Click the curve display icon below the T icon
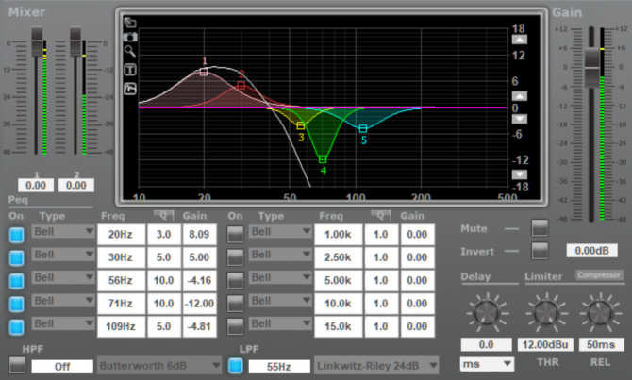Viewport: 632px width, 380px height. (x=129, y=88)
